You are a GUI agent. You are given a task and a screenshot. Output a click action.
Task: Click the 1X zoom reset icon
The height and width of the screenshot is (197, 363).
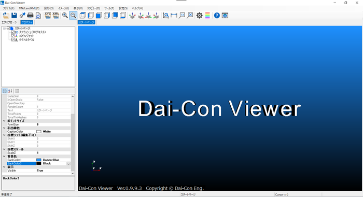(182, 16)
